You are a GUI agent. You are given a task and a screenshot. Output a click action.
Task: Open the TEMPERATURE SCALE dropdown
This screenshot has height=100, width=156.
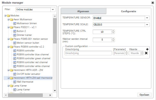(x=147, y=25)
